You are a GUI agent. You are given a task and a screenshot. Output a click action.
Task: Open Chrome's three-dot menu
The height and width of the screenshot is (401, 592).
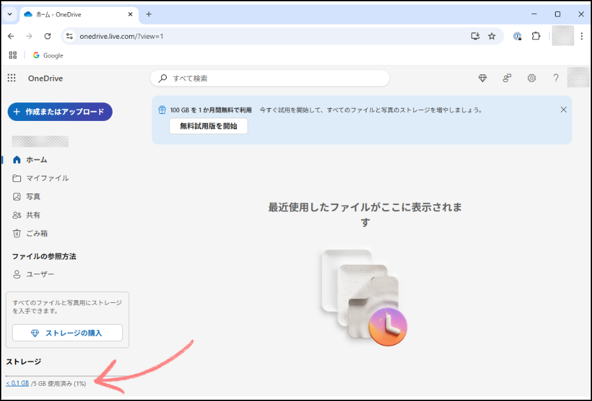(x=582, y=36)
